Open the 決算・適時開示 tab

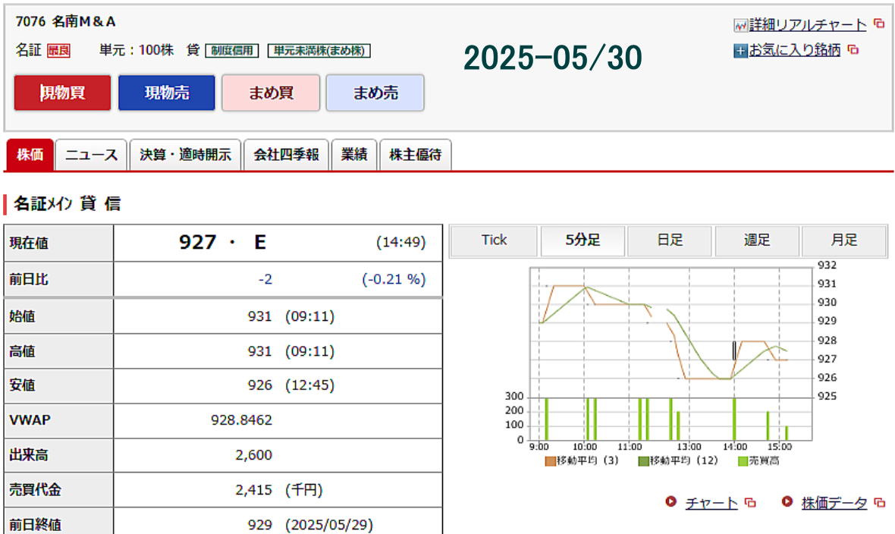(x=186, y=155)
